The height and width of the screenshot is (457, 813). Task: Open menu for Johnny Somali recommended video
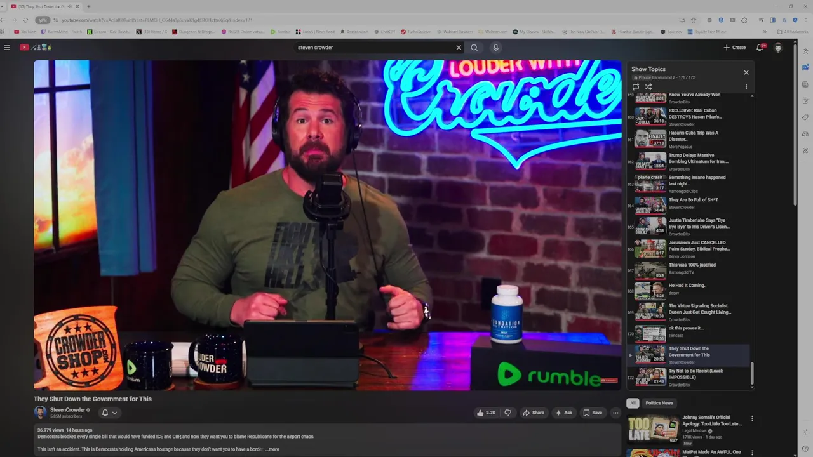click(752, 419)
